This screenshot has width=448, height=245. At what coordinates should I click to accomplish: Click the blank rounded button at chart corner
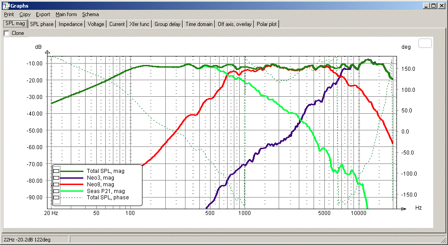[x=425, y=43]
